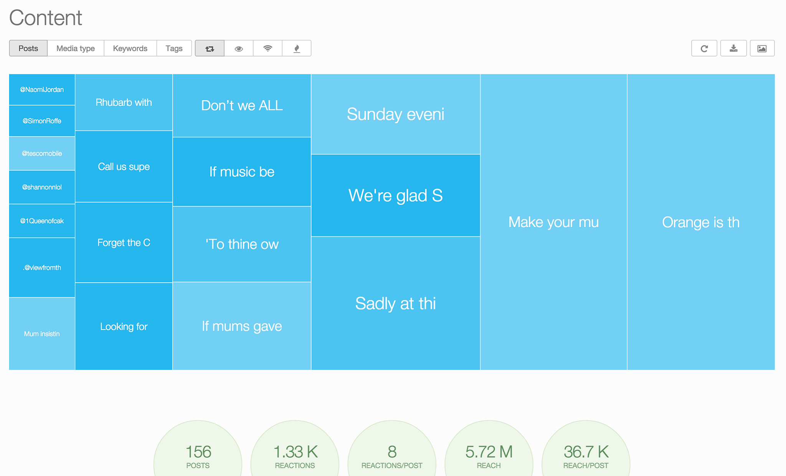
Task: Open the Keywords tab
Action: (130, 48)
